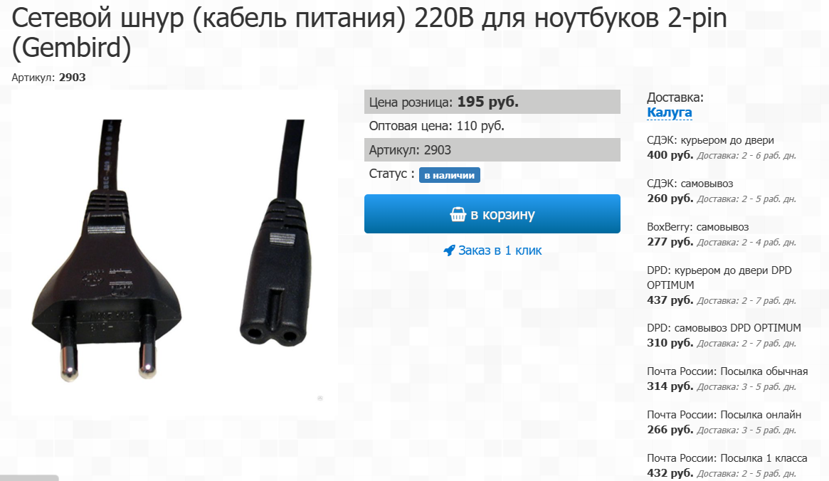Image resolution: width=829 pixels, height=481 pixels.
Task: Click the gray tab at bottom-left corner
Action: [x=29, y=478]
